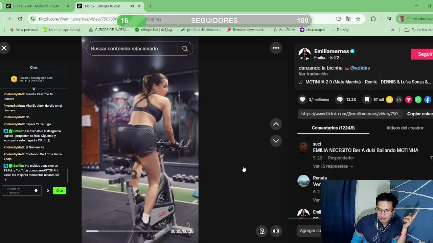Open the Todos los marcadores folder
Viewport: 433px width, 243px height.
[x=419, y=30]
